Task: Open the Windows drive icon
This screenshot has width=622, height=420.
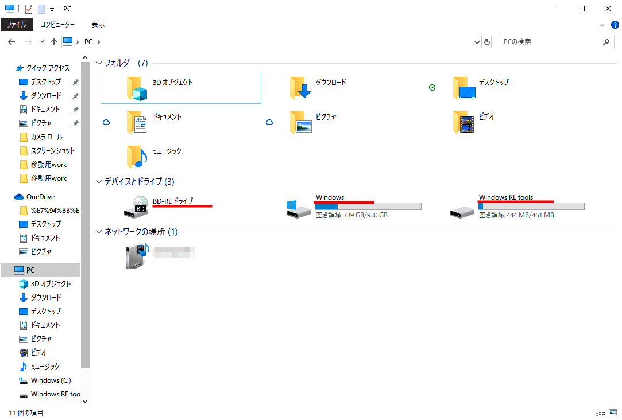Action: coord(299,208)
